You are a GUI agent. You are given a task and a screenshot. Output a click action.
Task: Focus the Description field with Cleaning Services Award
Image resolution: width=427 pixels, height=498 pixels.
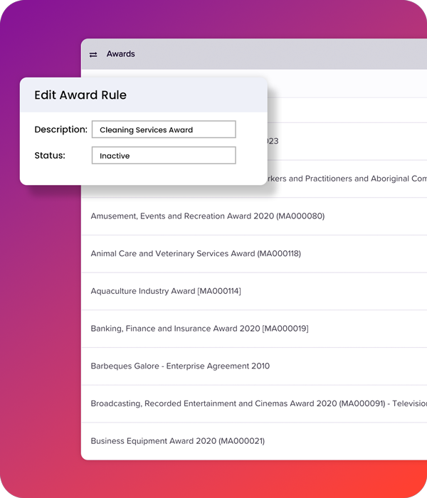(164, 129)
